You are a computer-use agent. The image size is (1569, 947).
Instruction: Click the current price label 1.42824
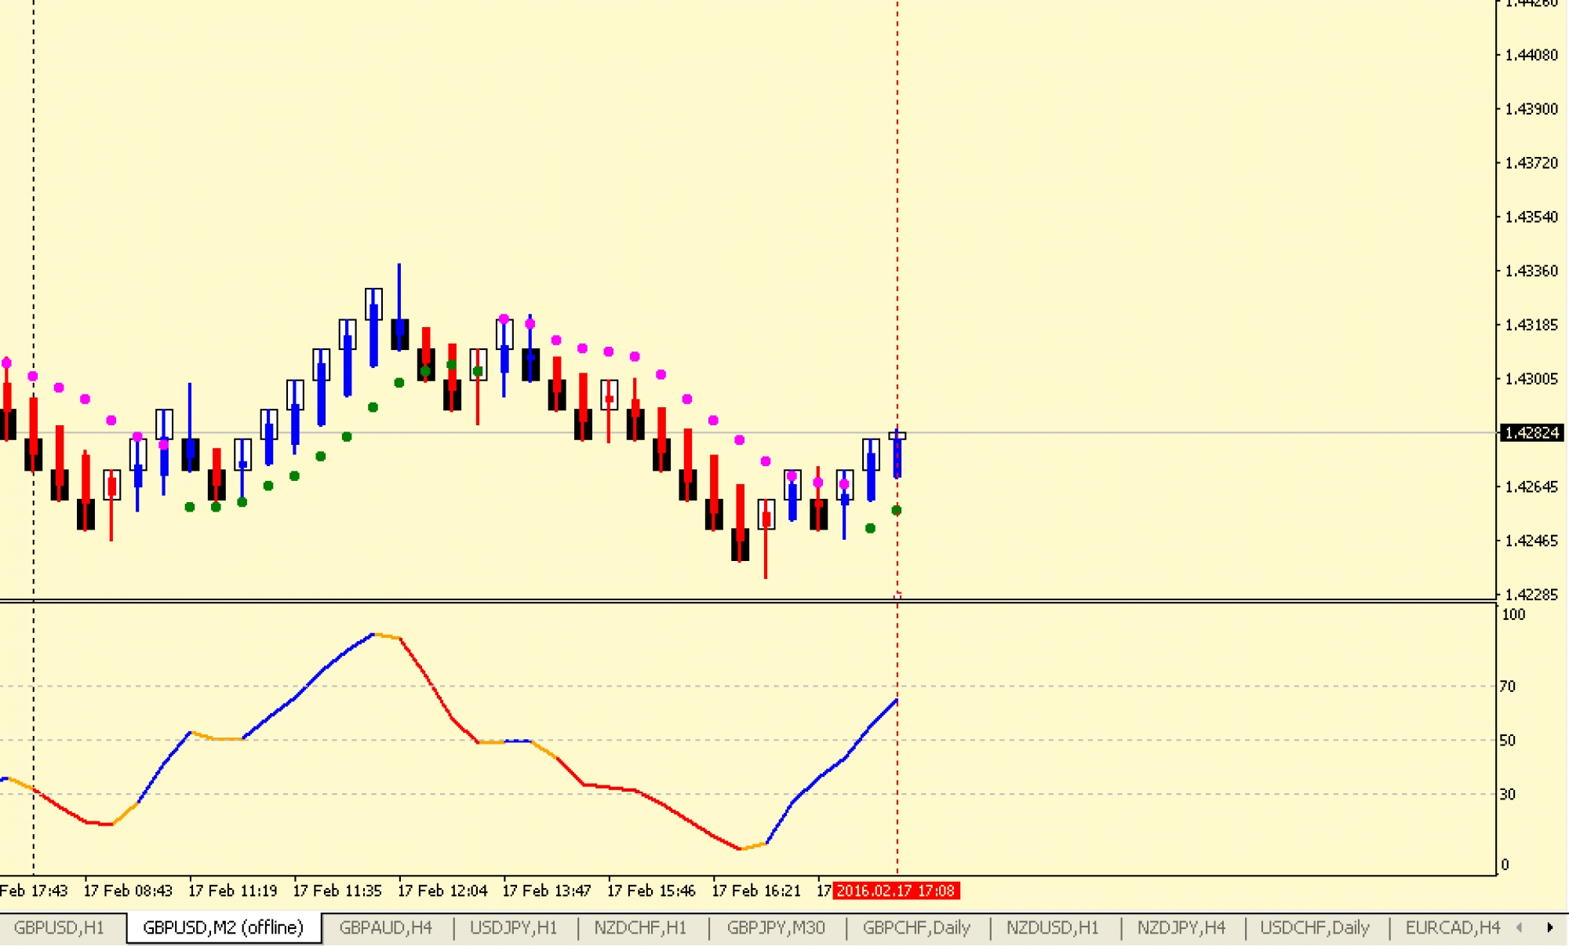[1532, 433]
